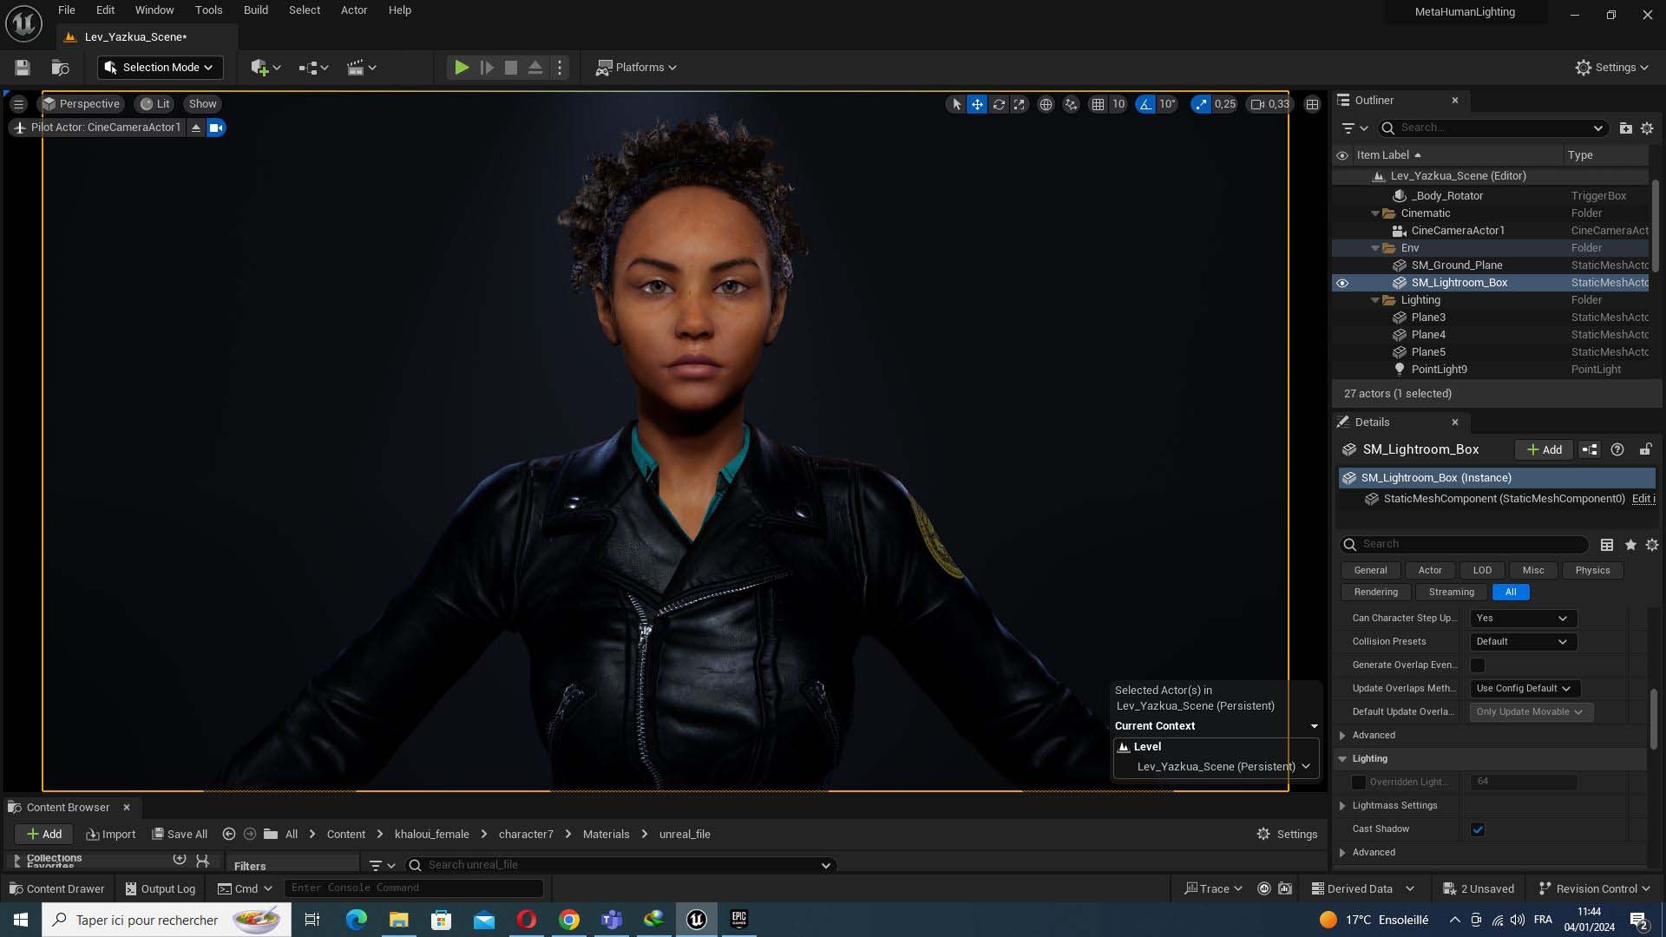Create new folder icon in Outliner
The height and width of the screenshot is (937, 1666).
[1625, 128]
